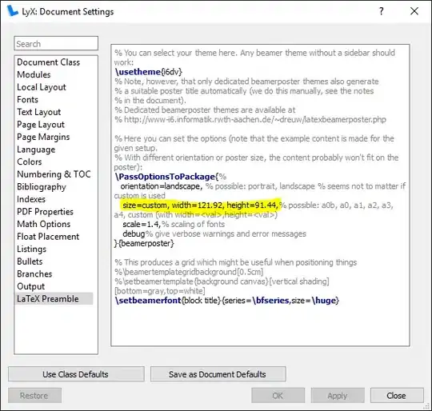The height and width of the screenshot is (411, 432).
Task: Select Numbering & TOC in the list
Action: [x=54, y=174]
